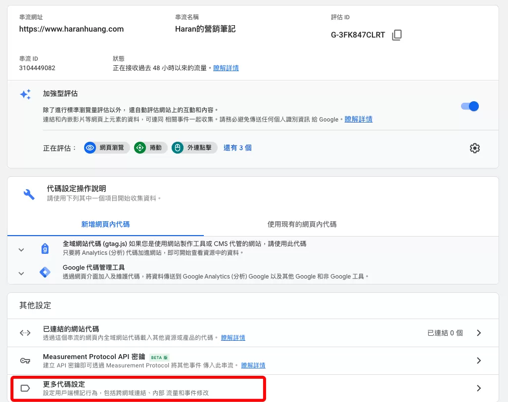Click the Google Tag Manager diamond icon
This screenshot has width=508, height=402.
tap(45, 272)
